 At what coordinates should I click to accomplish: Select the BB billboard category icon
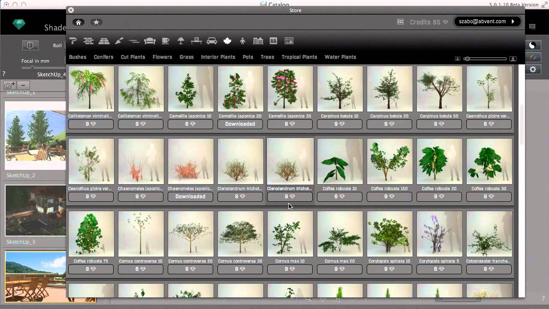(273, 41)
